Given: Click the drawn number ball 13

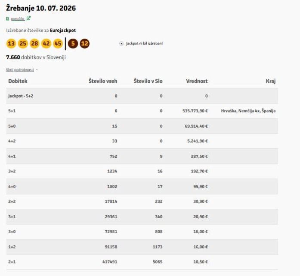Looking at the screenshot, I should 11,44.
